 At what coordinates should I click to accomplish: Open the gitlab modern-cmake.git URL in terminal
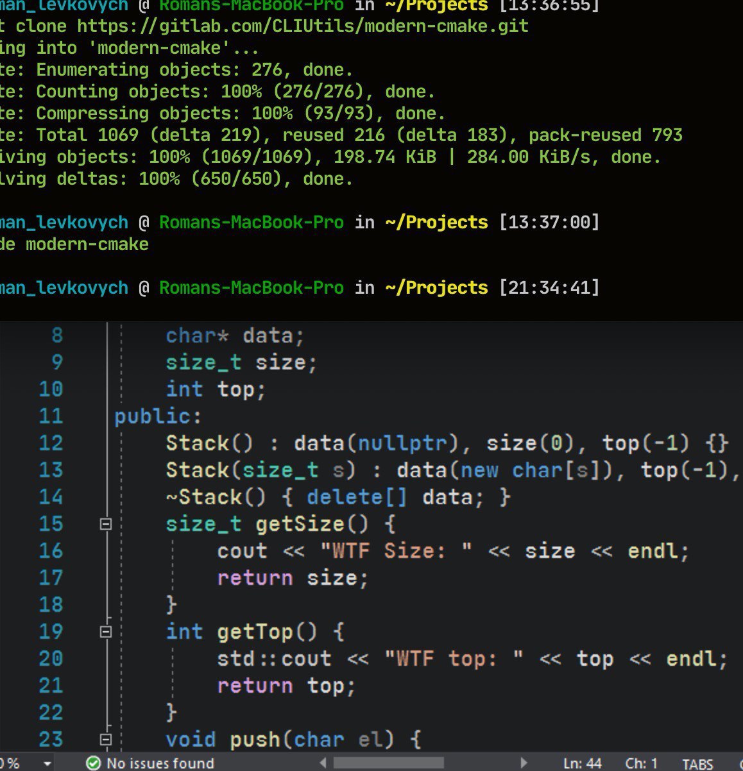(303, 26)
